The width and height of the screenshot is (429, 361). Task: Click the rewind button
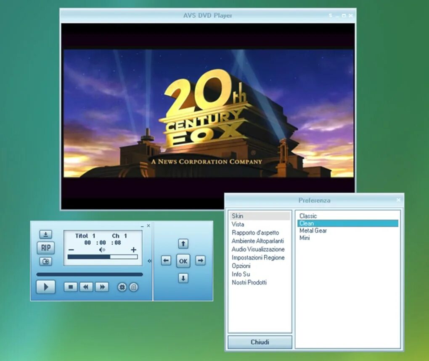(x=86, y=287)
